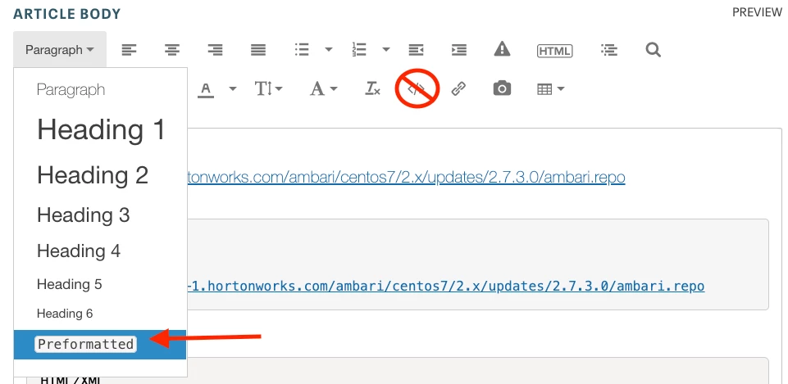Choose the Preformatted option
This screenshot has width=788, height=384.
tap(101, 345)
